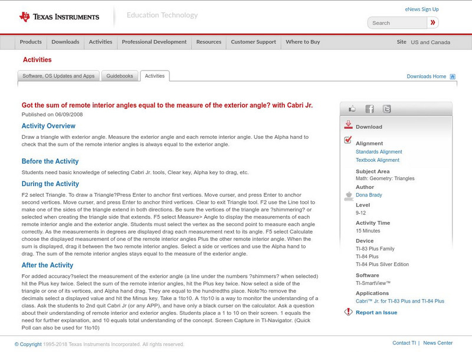Screen dimensions: 472x352
Task: Click the Report an Issue exclamation icon
Action: coord(348,312)
